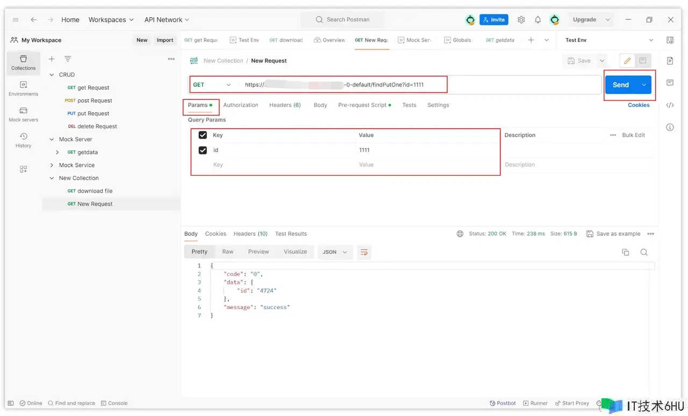Open the Tests tab
The image size is (688, 416).
pos(409,105)
